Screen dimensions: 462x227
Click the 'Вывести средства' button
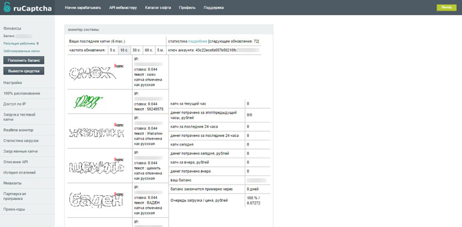24,71
